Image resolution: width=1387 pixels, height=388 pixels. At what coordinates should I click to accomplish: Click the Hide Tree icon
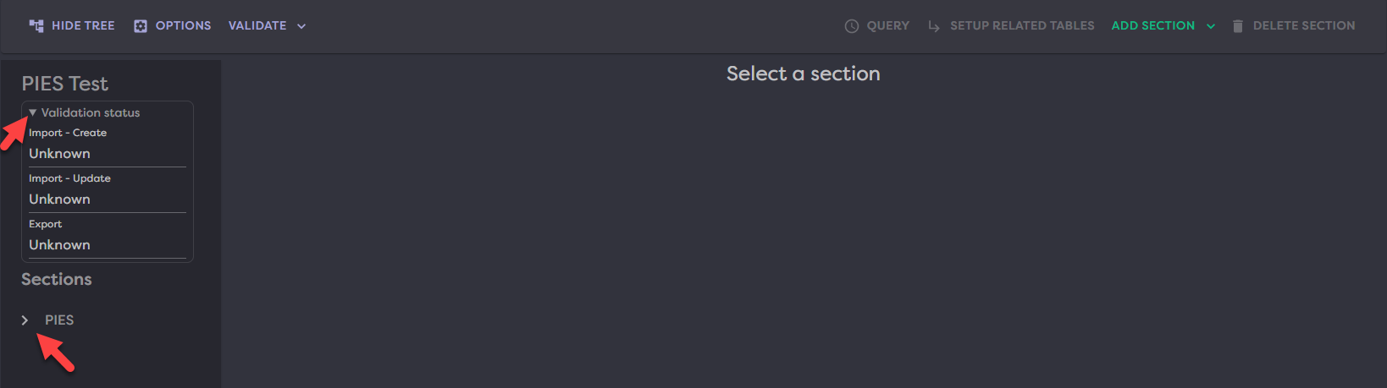[36, 26]
